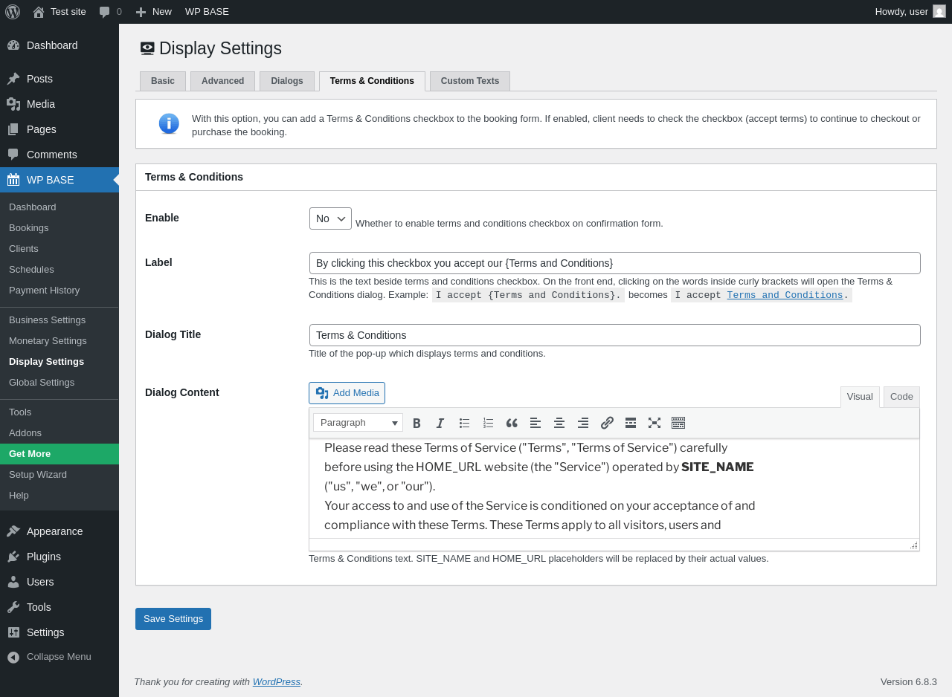
Task: Switch the editor to Code view
Action: [x=901, y=397]
